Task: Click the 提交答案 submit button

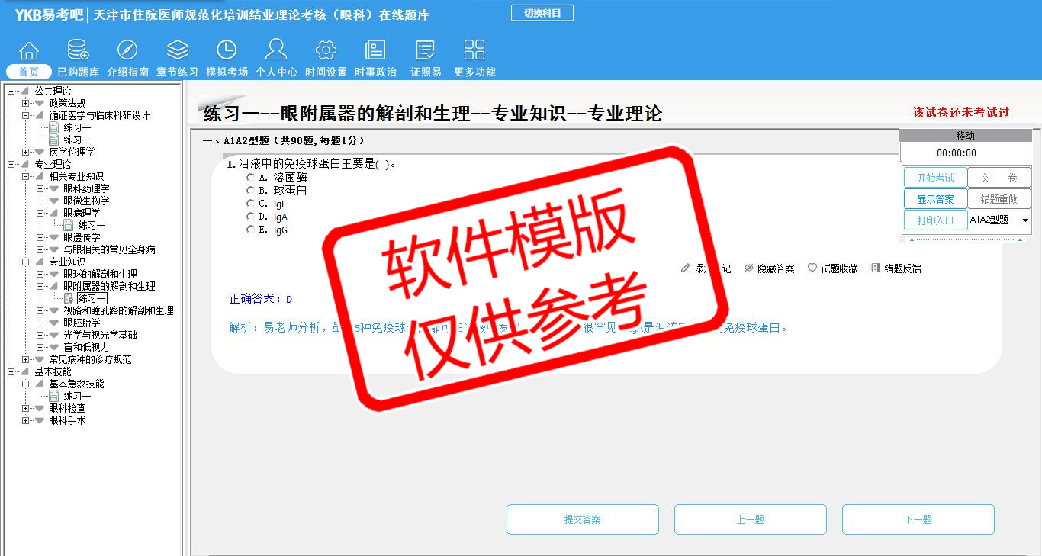Action: [583, 519]
